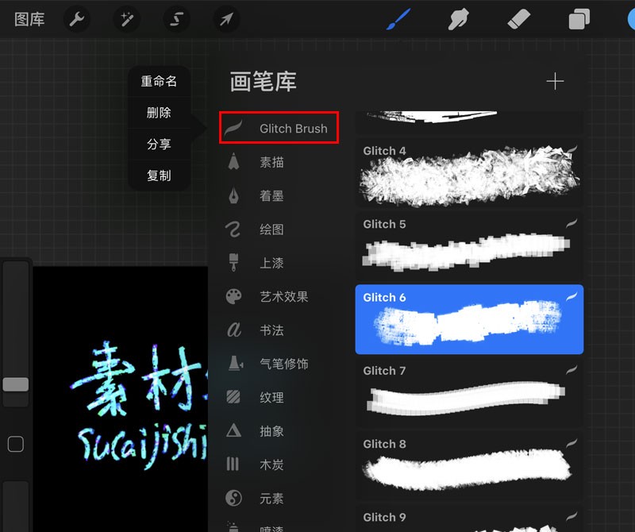
Task: Pick the Glitch 4 brush
Action: click(469, 173)
